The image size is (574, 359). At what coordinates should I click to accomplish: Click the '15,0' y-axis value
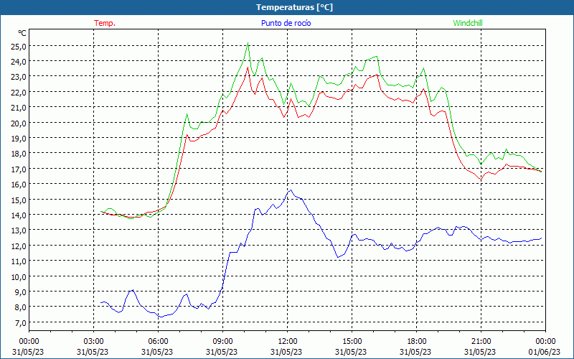[19, 200]
